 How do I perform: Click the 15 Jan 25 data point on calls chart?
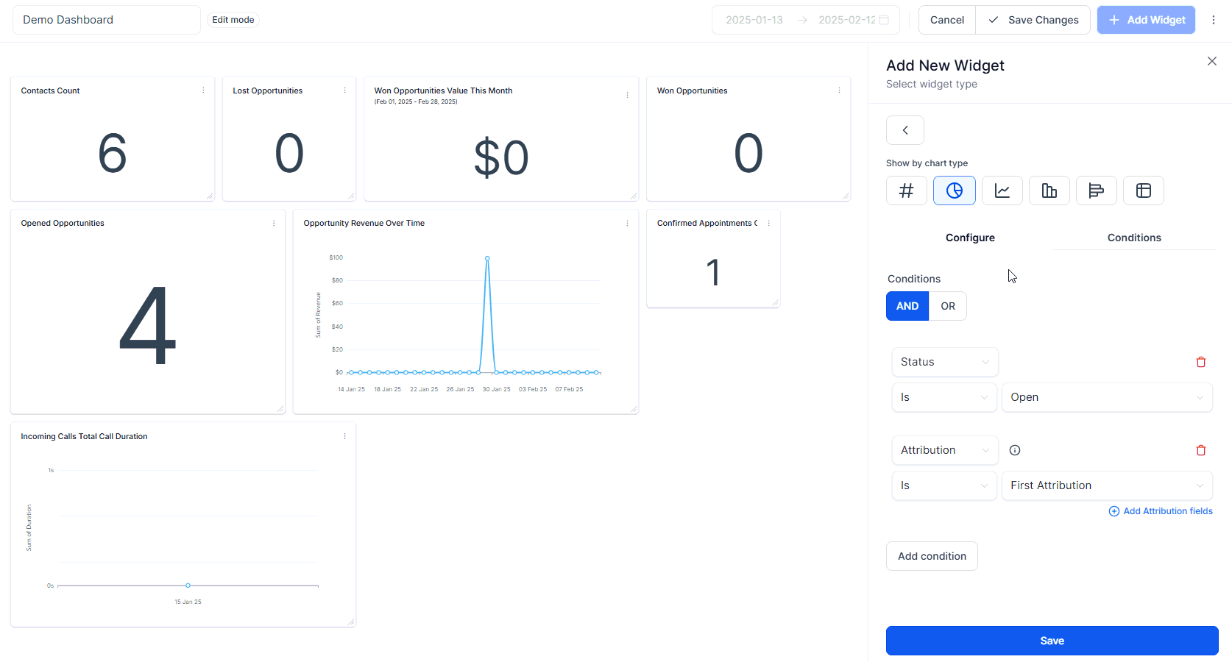click(x=188, y=586)
